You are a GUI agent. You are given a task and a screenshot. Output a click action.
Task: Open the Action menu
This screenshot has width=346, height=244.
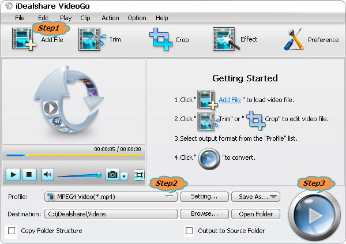(110, 18)
